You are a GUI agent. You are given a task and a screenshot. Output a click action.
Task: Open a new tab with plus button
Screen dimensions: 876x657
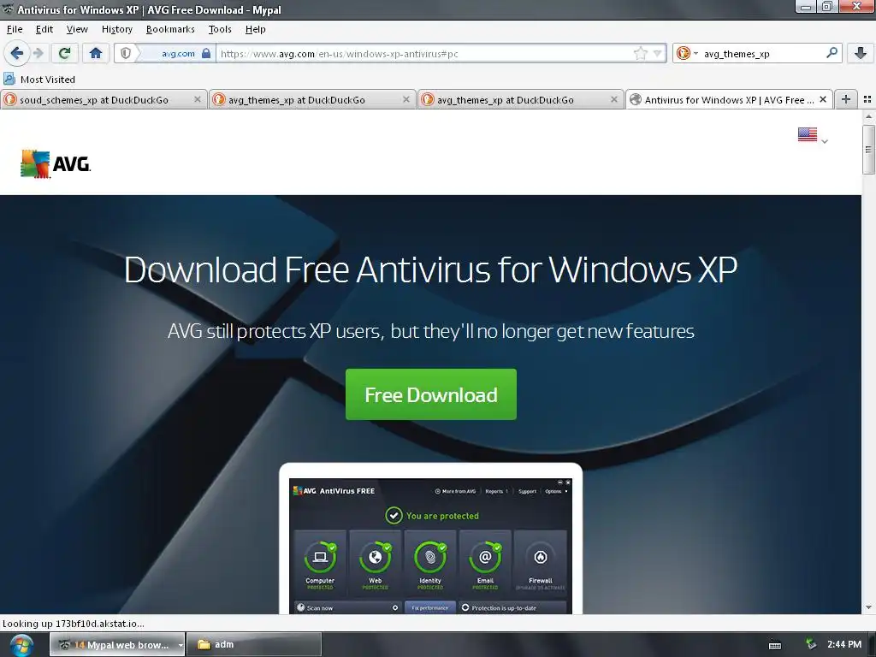tap(846, 99)
